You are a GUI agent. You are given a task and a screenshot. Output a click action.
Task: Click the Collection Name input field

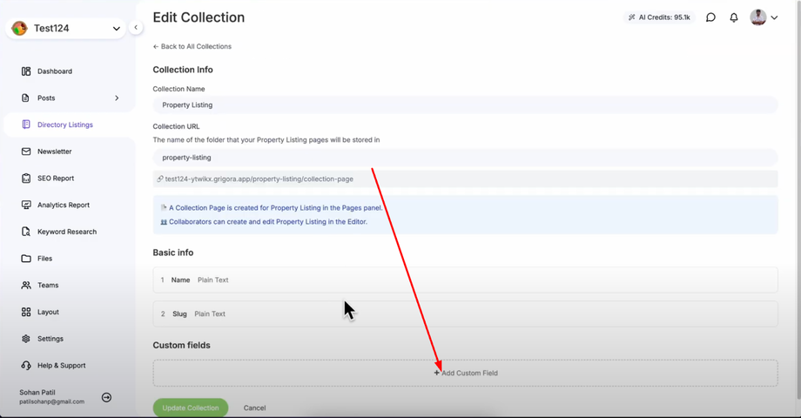[x=466, y=104]
